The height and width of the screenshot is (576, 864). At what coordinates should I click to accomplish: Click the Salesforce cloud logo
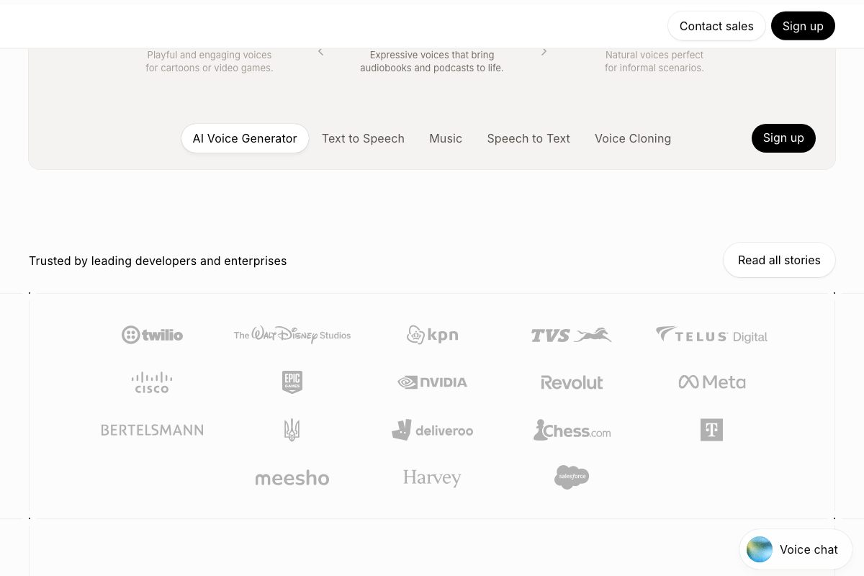point(572,477)
